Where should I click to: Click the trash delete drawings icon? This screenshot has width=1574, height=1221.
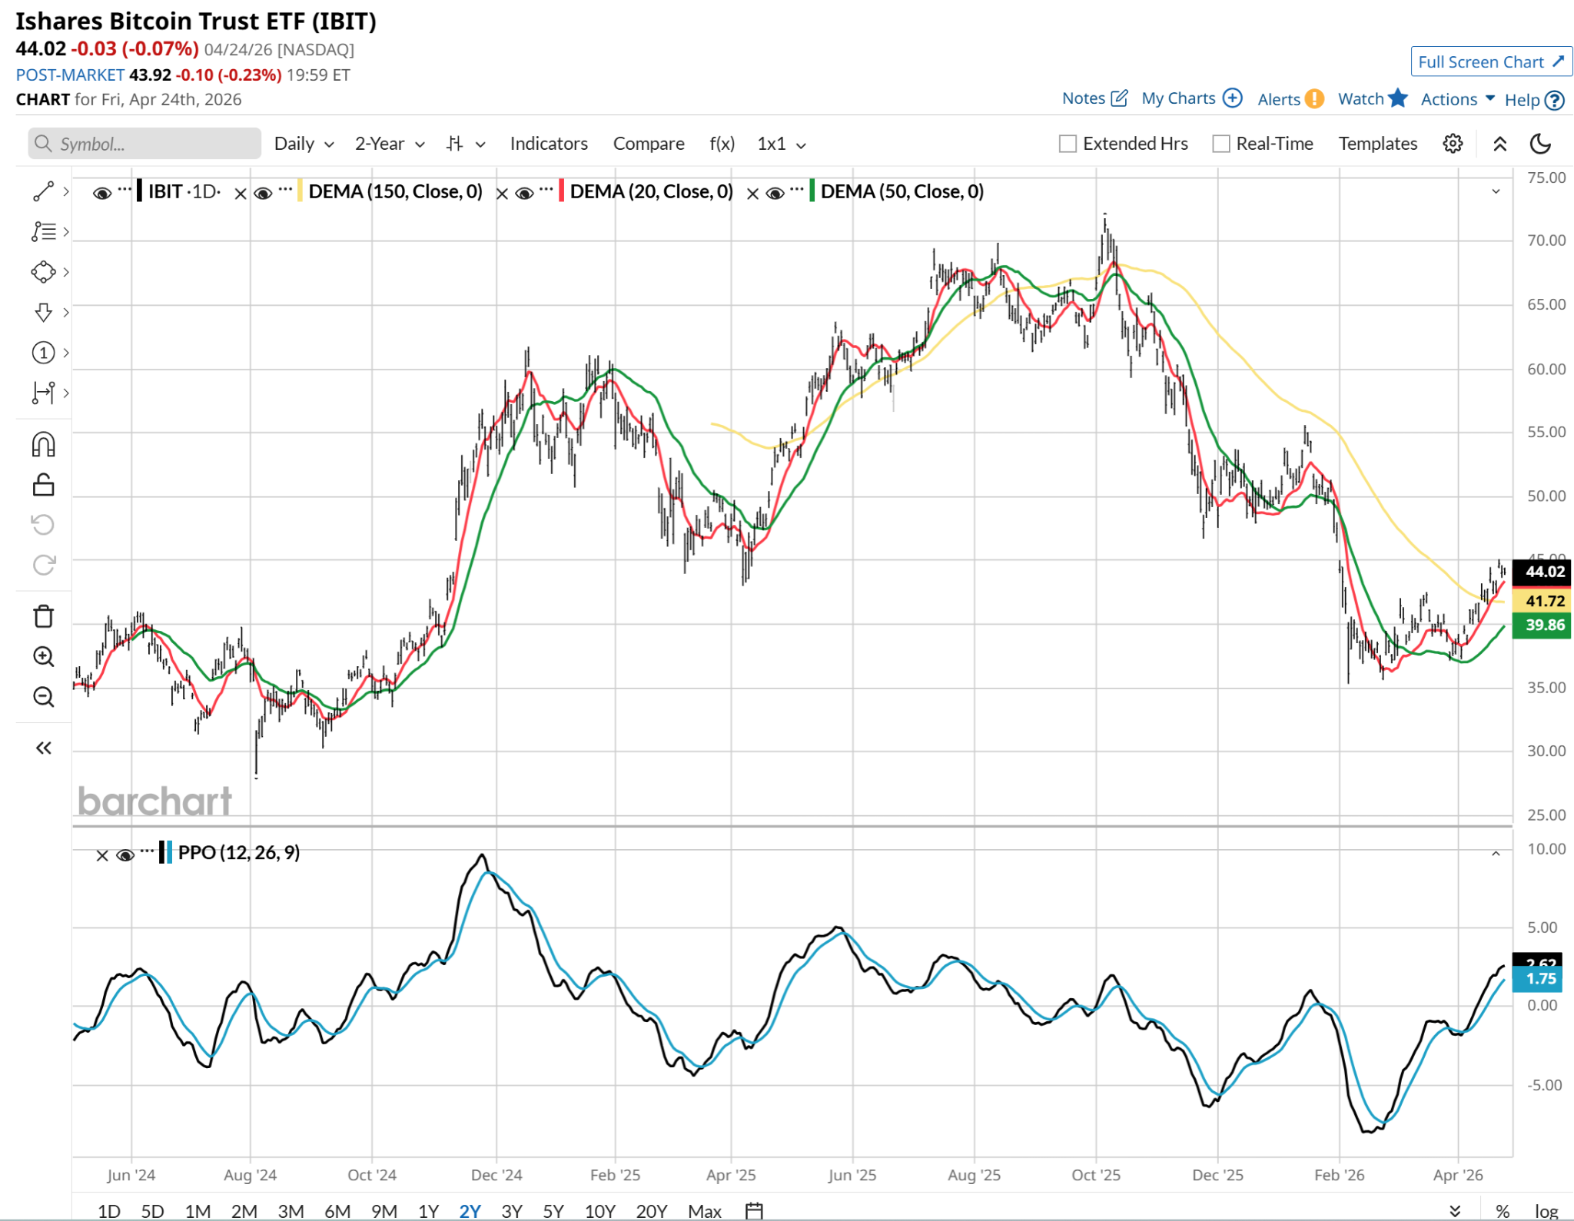[43, 616]
